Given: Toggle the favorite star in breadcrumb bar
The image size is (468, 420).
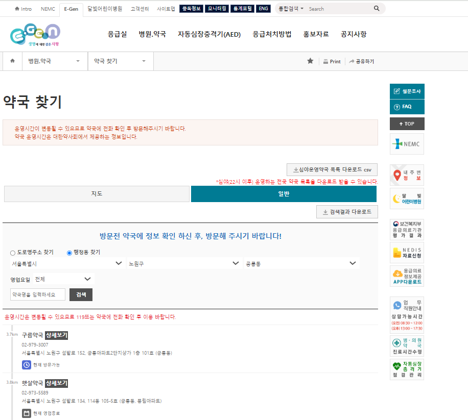Looking at the screenshot, I should click(x=310, y=61).
